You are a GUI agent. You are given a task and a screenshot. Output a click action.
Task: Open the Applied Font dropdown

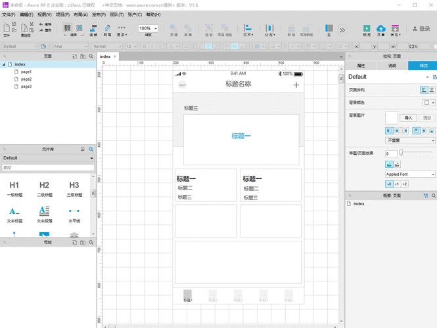(410, 174)
